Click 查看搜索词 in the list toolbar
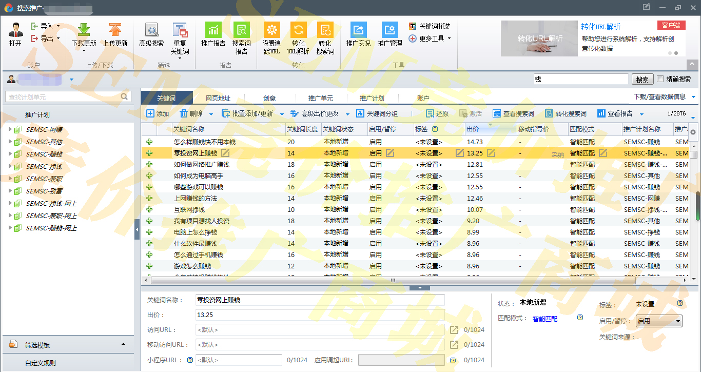The image size is (701, 372). [513, 113]
